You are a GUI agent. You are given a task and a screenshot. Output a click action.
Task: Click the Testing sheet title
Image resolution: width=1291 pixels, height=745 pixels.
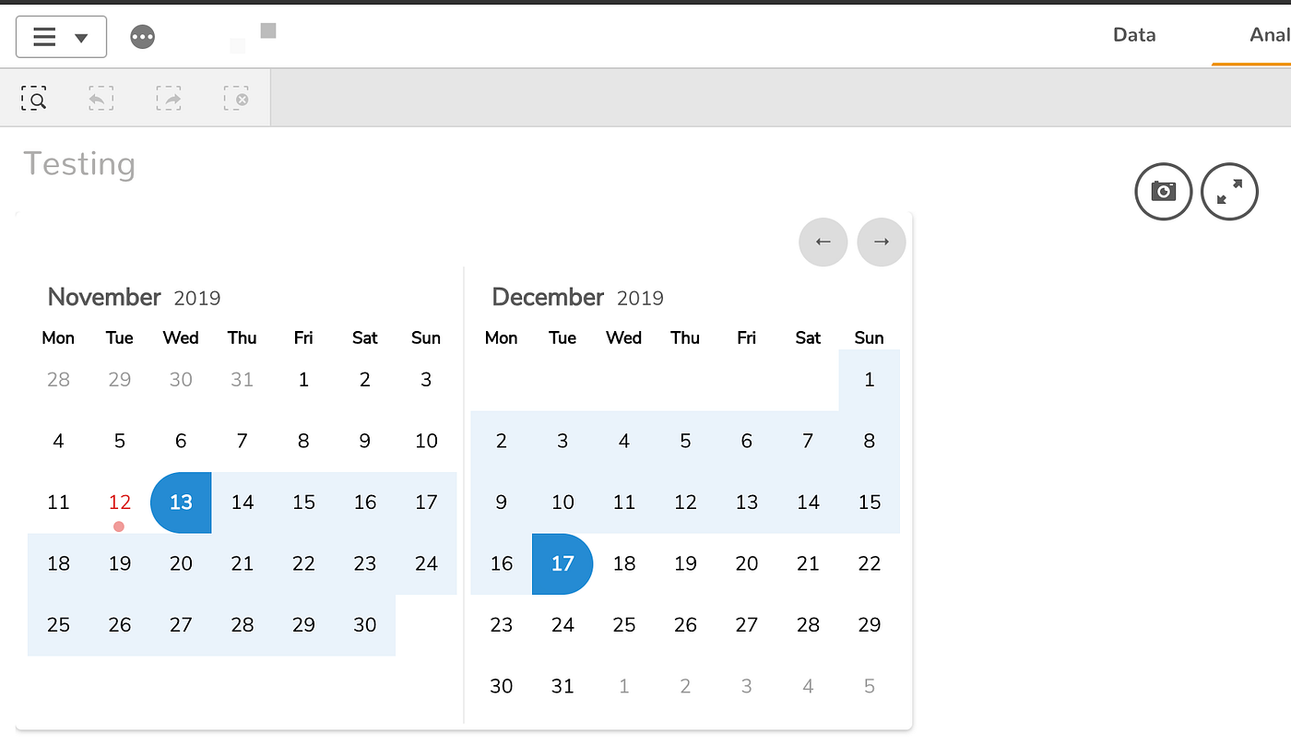[79, 164]
